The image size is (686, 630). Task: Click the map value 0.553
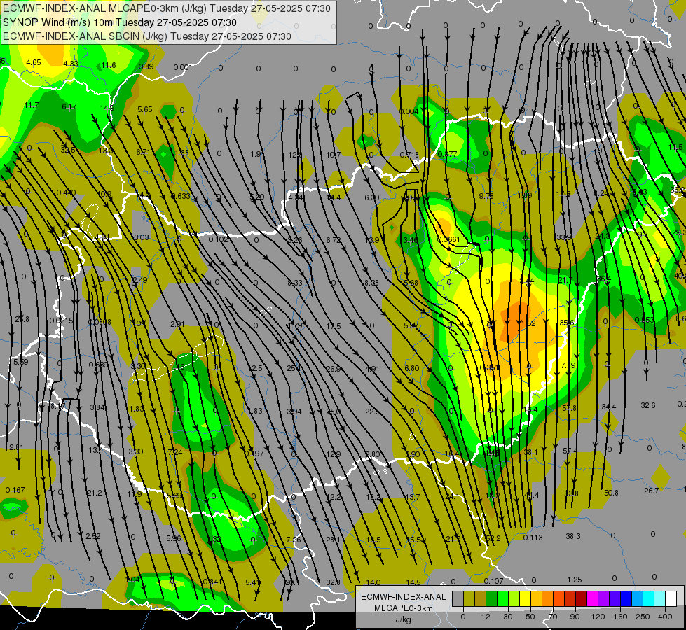click(x=644, y=320)
